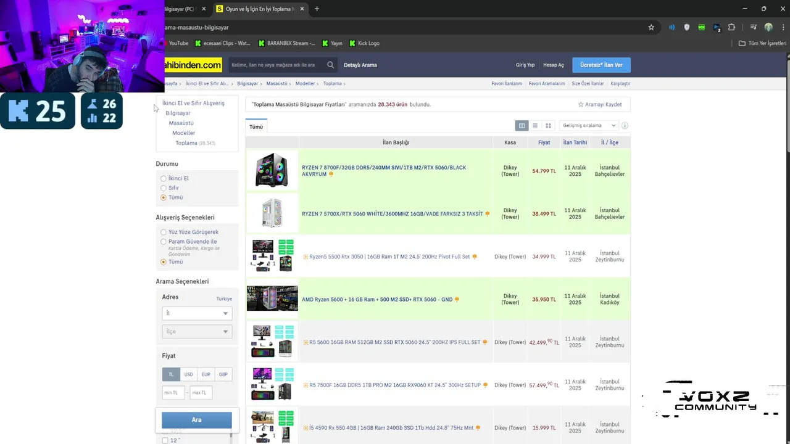Select the USD currency tab
This screenshot has height=444, width=790.
click(x=188, y=374)
